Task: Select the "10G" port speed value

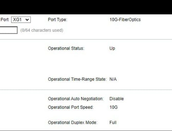Action: click(x=114, y=107)
